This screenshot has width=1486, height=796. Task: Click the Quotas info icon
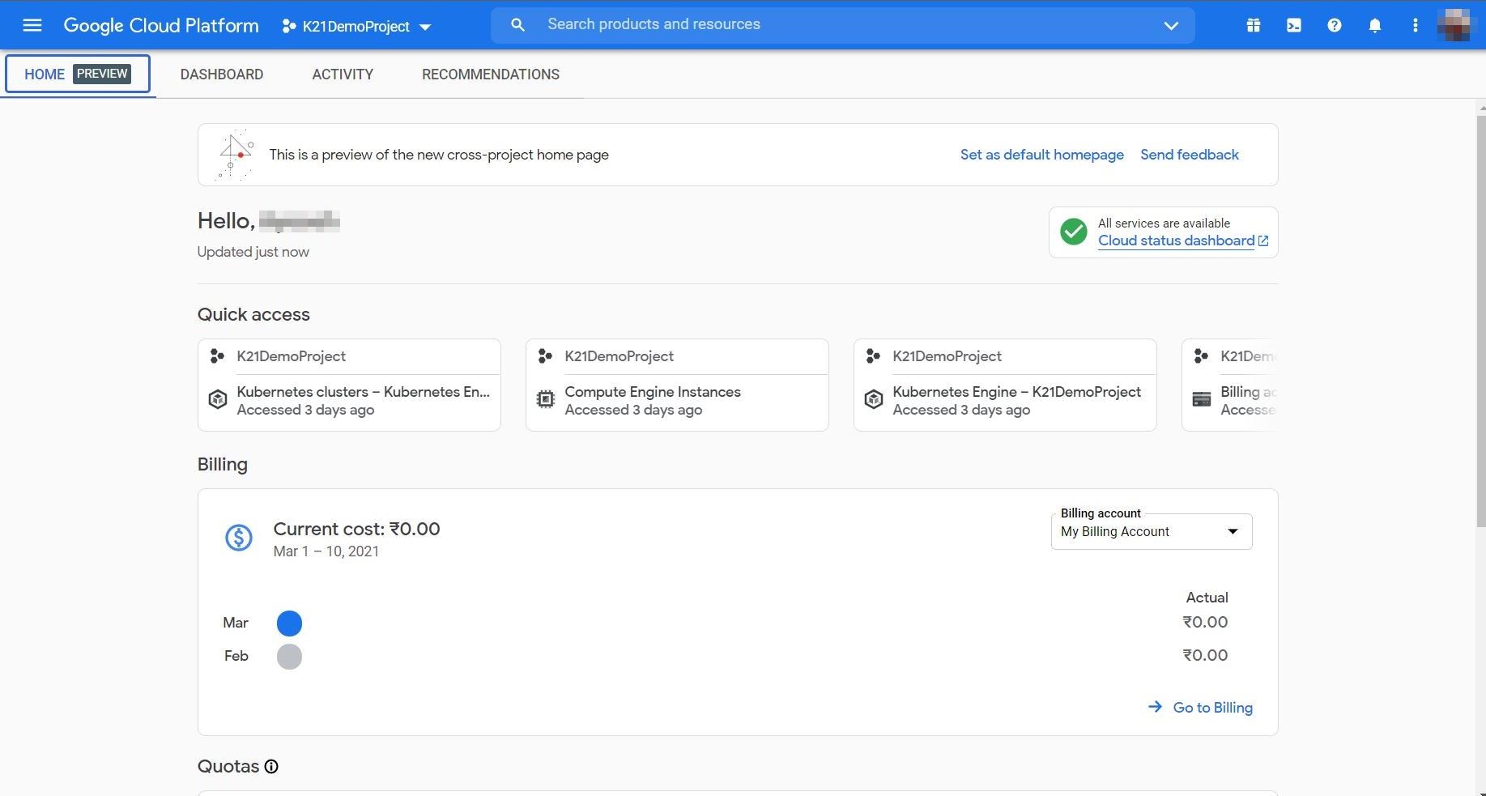coord(270,766)
